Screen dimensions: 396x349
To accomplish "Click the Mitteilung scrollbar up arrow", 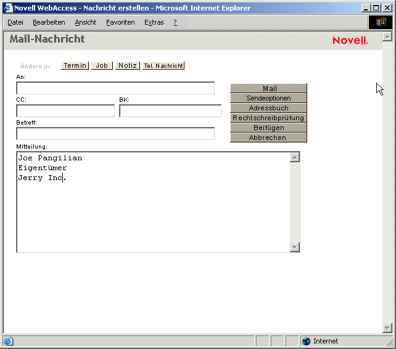I will tap(294, 157).
